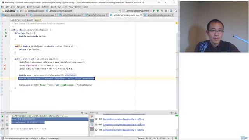249x140 pixels.
Task: Click the gutter Run arrow beside the main method
Action: click(5, 59)
